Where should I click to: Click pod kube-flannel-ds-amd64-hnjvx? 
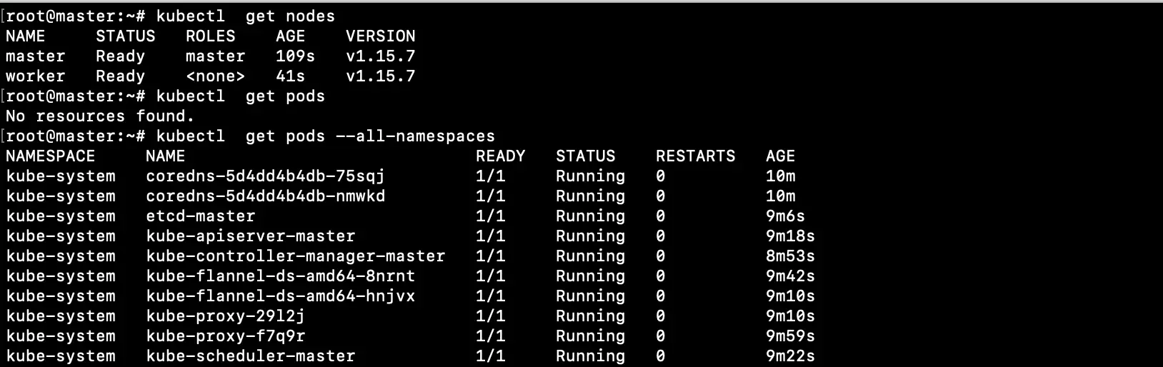coord(280,296)
